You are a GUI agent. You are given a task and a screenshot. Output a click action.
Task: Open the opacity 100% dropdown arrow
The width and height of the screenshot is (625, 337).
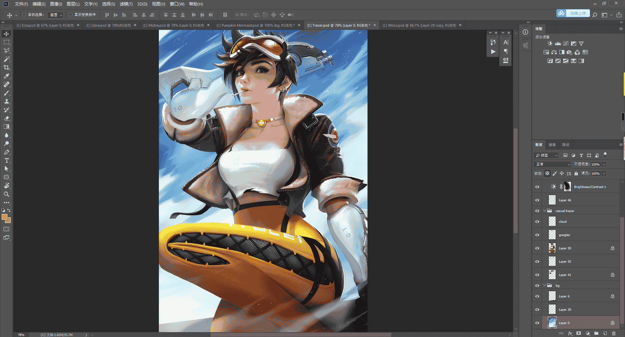point(604,164)
